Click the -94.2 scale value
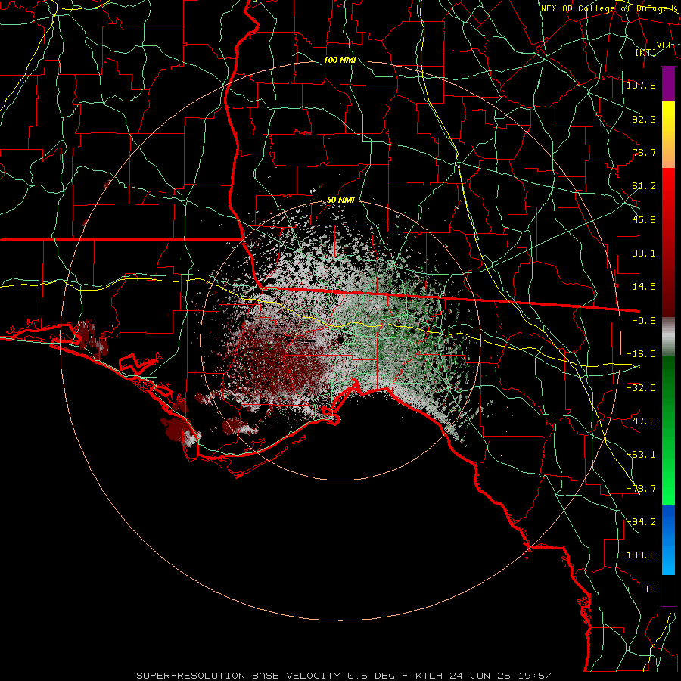This screenshot has width=681, height=681. click(641, 521)
